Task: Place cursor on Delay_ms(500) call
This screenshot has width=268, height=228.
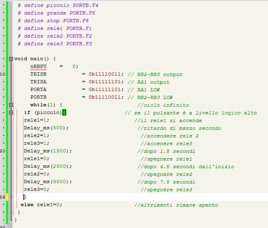Action: coord(46,128)
